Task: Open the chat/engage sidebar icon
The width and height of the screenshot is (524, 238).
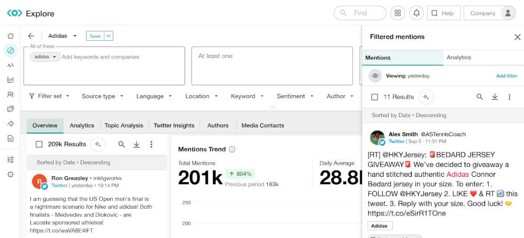Action: (x=10, y=109)
